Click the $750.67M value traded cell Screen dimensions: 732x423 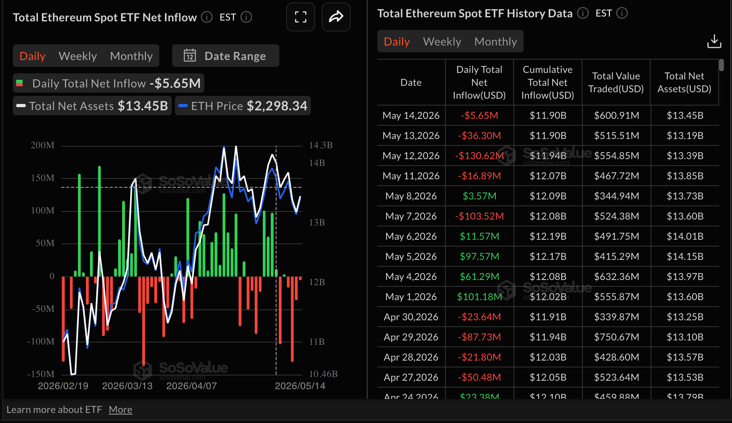[616, 337]
